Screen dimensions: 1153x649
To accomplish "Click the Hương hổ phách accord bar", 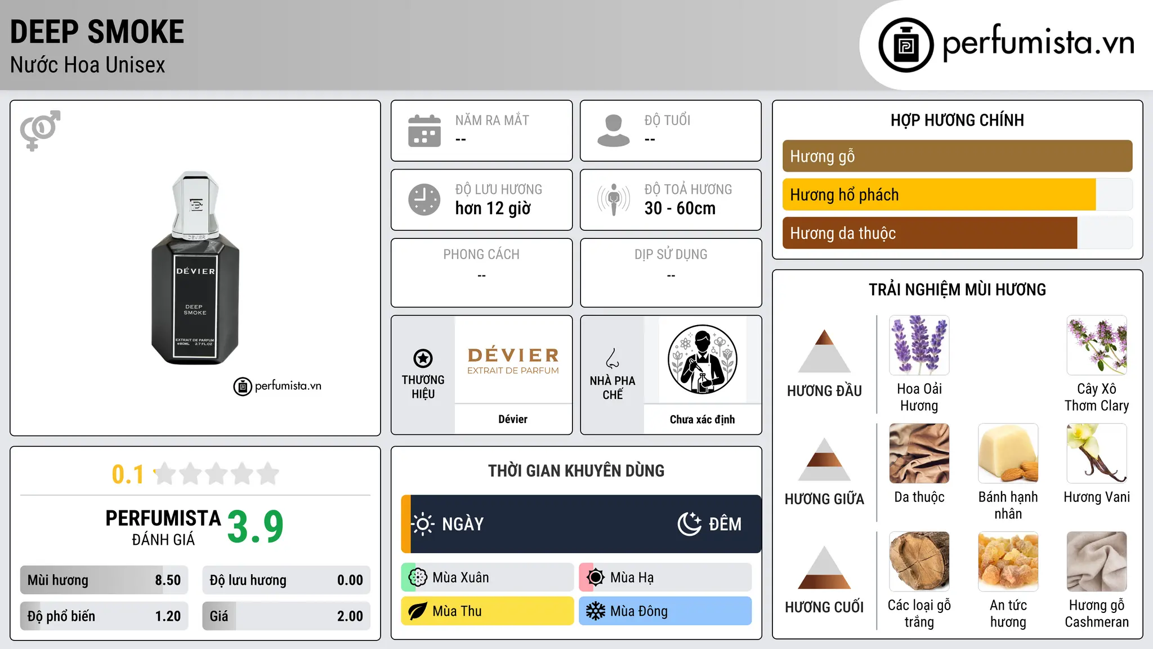I will [958, 195].
